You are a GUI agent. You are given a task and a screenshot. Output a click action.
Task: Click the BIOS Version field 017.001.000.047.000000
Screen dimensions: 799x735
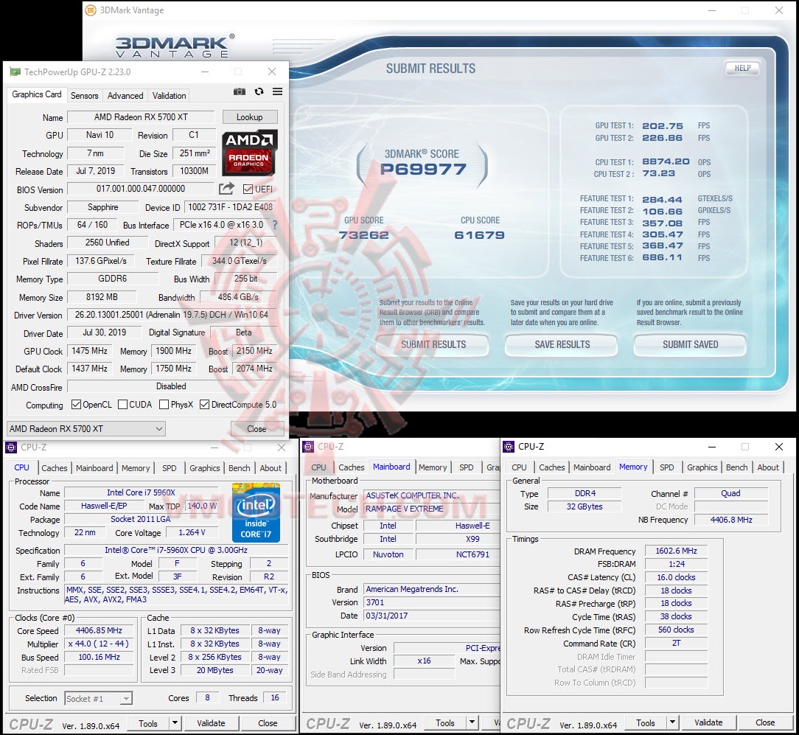[x=141, y=189]
